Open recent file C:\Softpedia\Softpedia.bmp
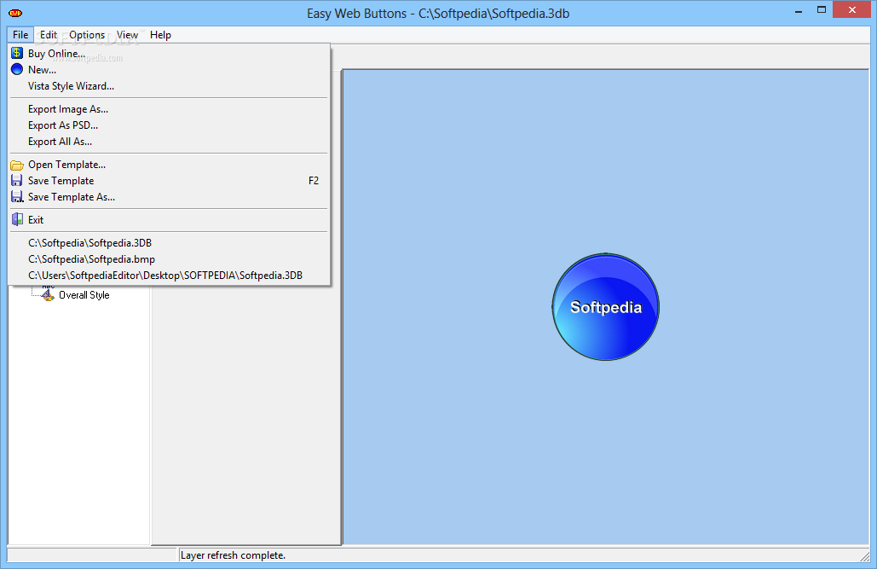Image resolution: width=877 pixels, height=569 pixels. [169, 259]
